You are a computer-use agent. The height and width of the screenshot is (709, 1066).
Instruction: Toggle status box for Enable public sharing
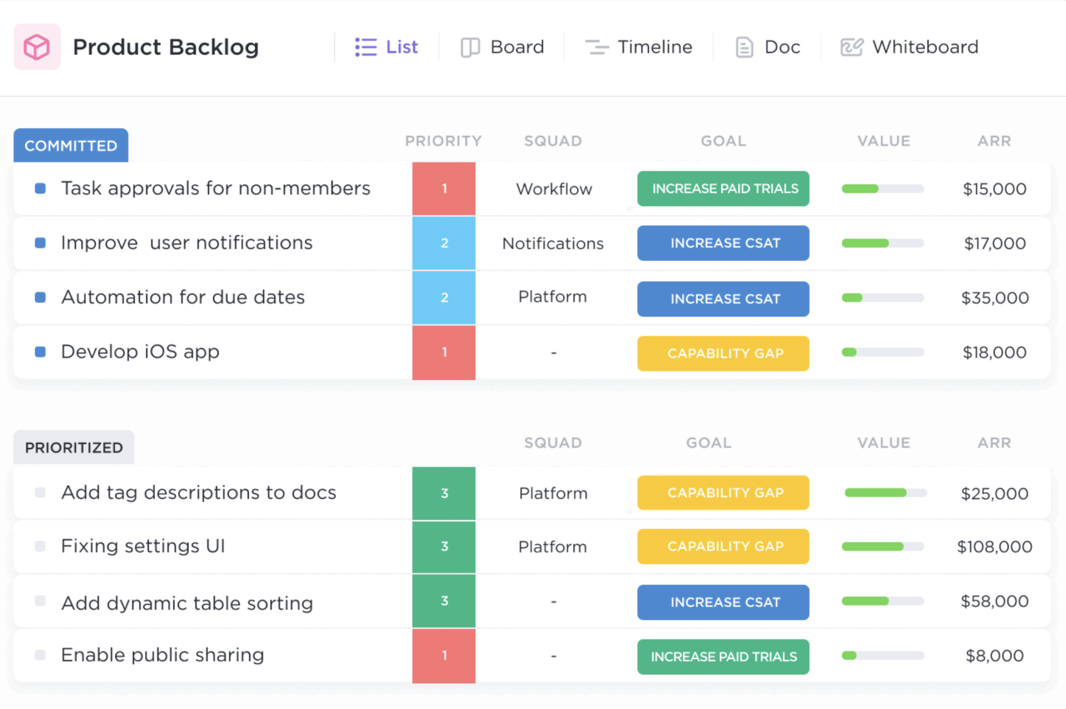coord(40,655)
